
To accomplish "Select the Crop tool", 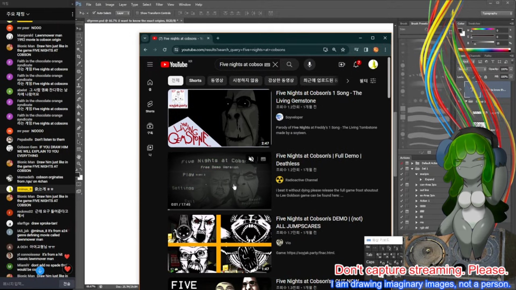I will click(x=79, y=57).
